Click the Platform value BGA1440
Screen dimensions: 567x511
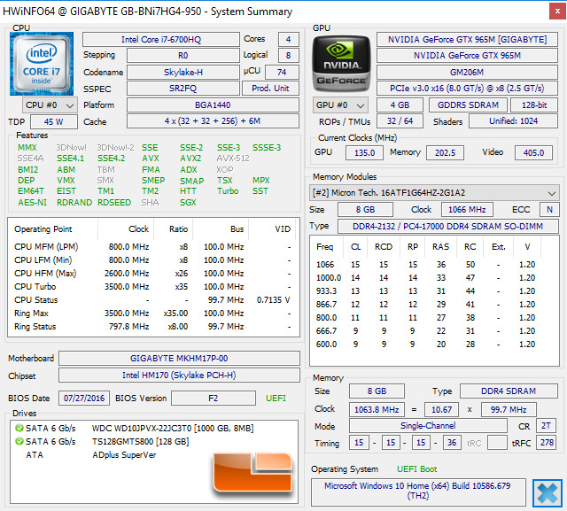[213, 105]
